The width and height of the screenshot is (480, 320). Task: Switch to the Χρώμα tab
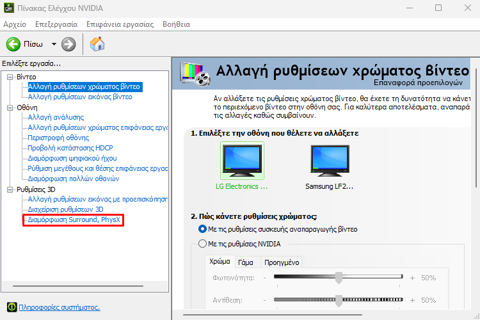pyautogui.click(x=220, y=262)
